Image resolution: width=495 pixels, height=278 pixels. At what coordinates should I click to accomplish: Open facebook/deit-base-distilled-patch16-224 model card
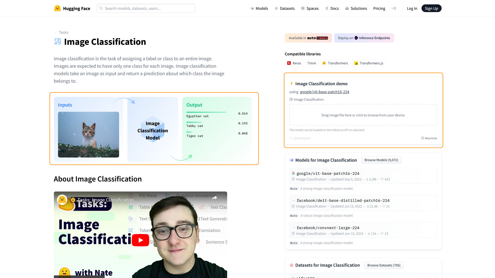363,203
